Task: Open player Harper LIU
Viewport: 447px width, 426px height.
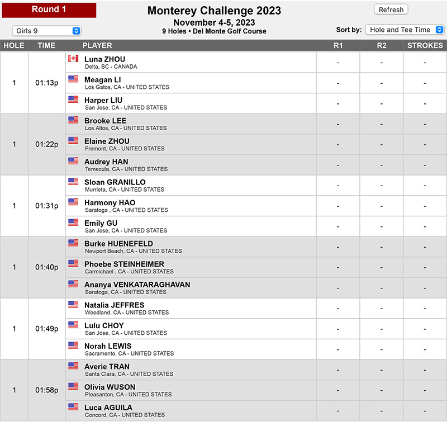Action: coord(103,101)
